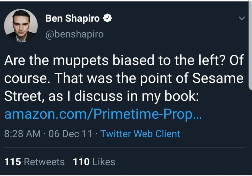Open the tweet author's profile picture
The image size is (252, 176).
21,26
